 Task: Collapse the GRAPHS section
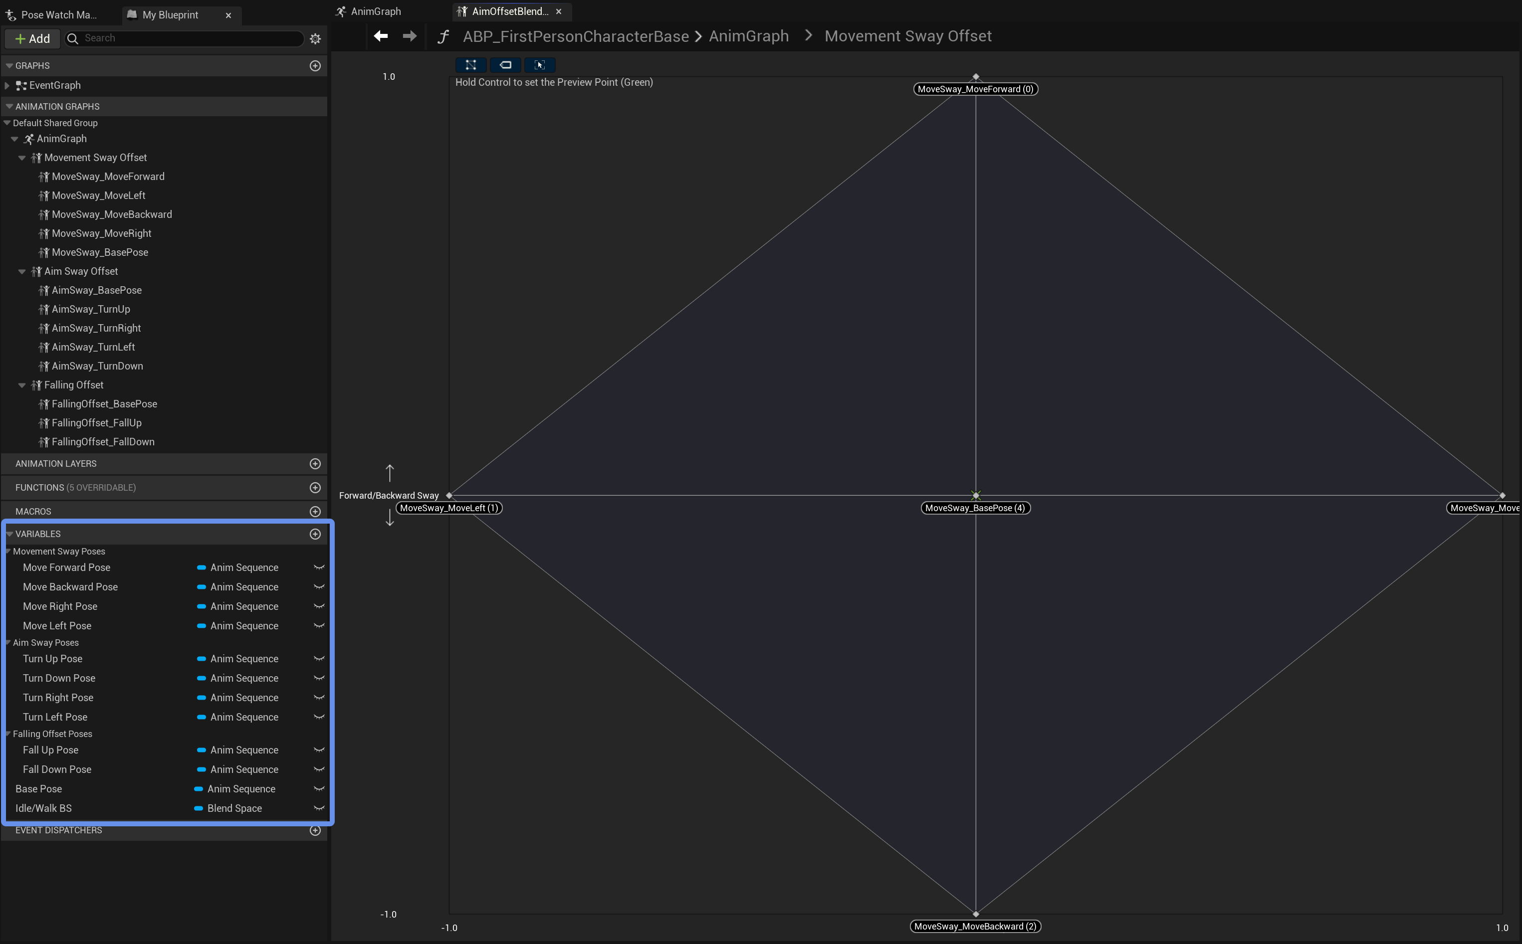point(9,65)
